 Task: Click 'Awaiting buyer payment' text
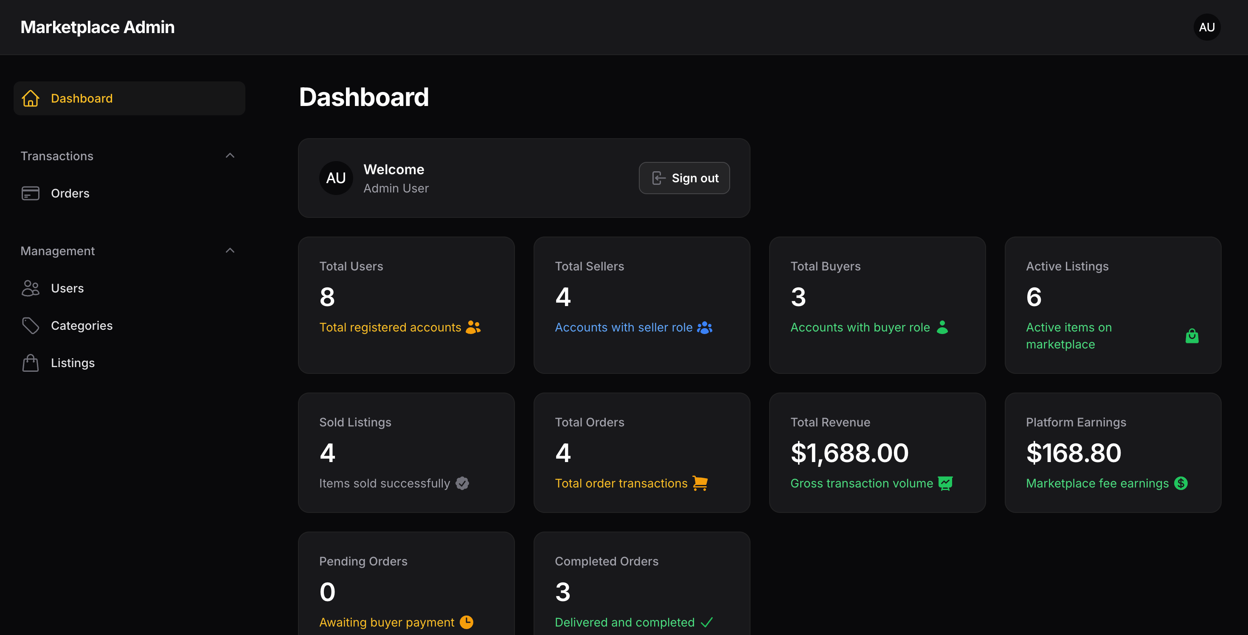pos(387,622)
